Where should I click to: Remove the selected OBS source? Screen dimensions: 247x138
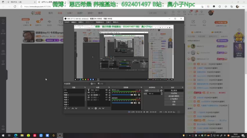point(92,108)
